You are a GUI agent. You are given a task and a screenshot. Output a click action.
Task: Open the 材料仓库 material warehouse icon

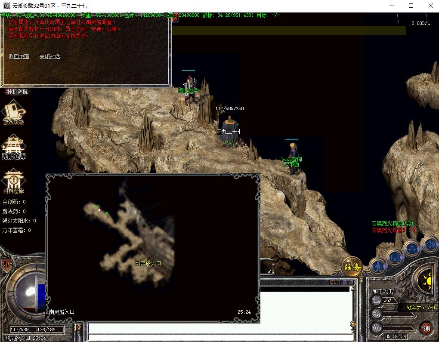[x=14, y=181]
